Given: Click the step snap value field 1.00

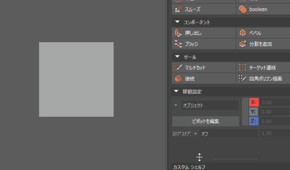Looking at the screenshot, I should (275, 133).
